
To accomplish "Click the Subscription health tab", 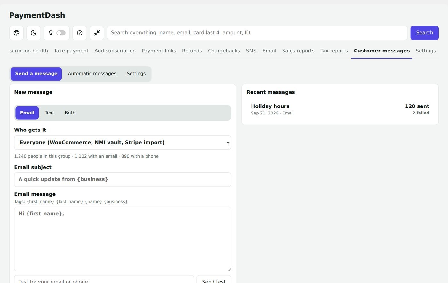I will pos(29,51).
